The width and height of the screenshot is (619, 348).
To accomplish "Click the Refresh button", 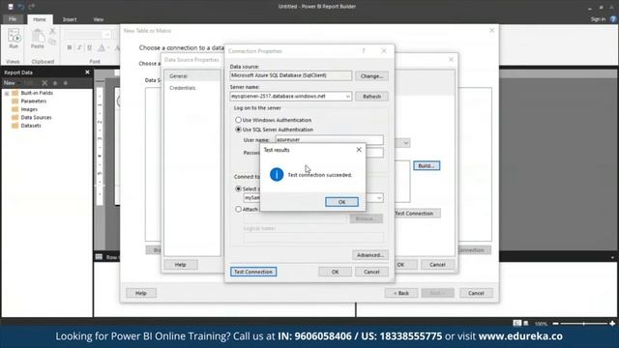I will [371, 97].
